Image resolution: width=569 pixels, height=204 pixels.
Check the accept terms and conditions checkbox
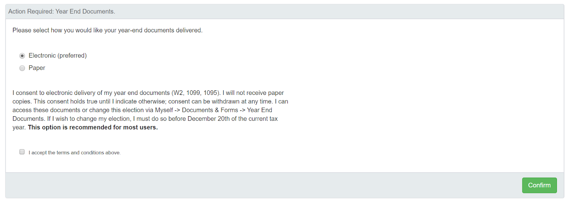(22, 152)
